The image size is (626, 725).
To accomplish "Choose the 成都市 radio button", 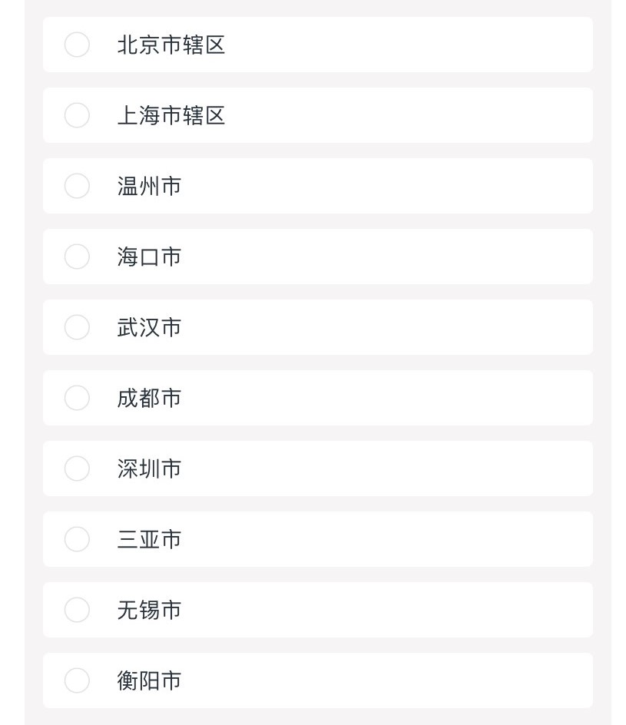I will click(x=77, y=398).
